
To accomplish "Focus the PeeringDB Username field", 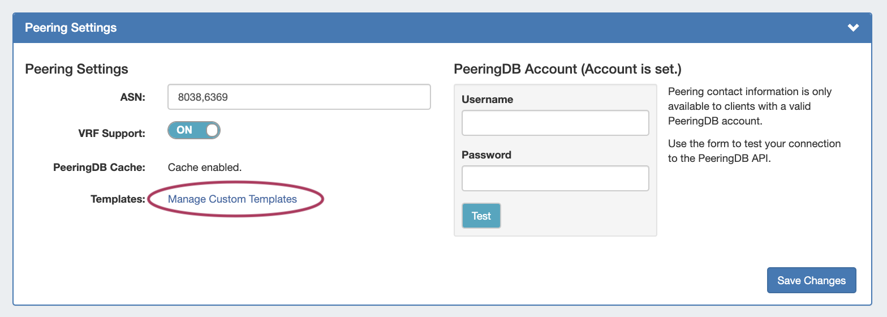I will [x=555, y=123].
